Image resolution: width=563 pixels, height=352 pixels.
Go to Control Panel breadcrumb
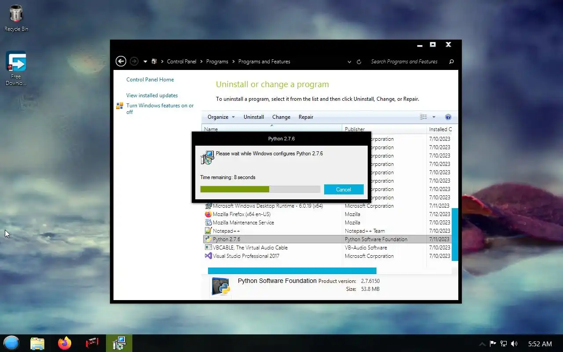(x=182, y=62)
